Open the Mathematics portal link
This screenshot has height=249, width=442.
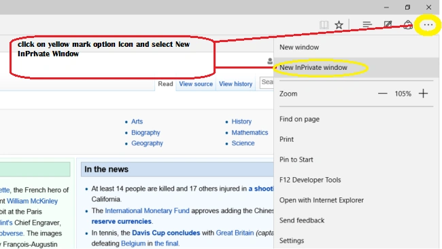(250, 132)
